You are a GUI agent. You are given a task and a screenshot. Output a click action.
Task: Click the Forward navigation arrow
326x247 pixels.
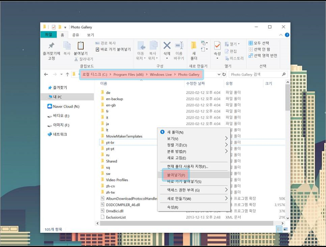pyautogui.click(x=55, y=74)
